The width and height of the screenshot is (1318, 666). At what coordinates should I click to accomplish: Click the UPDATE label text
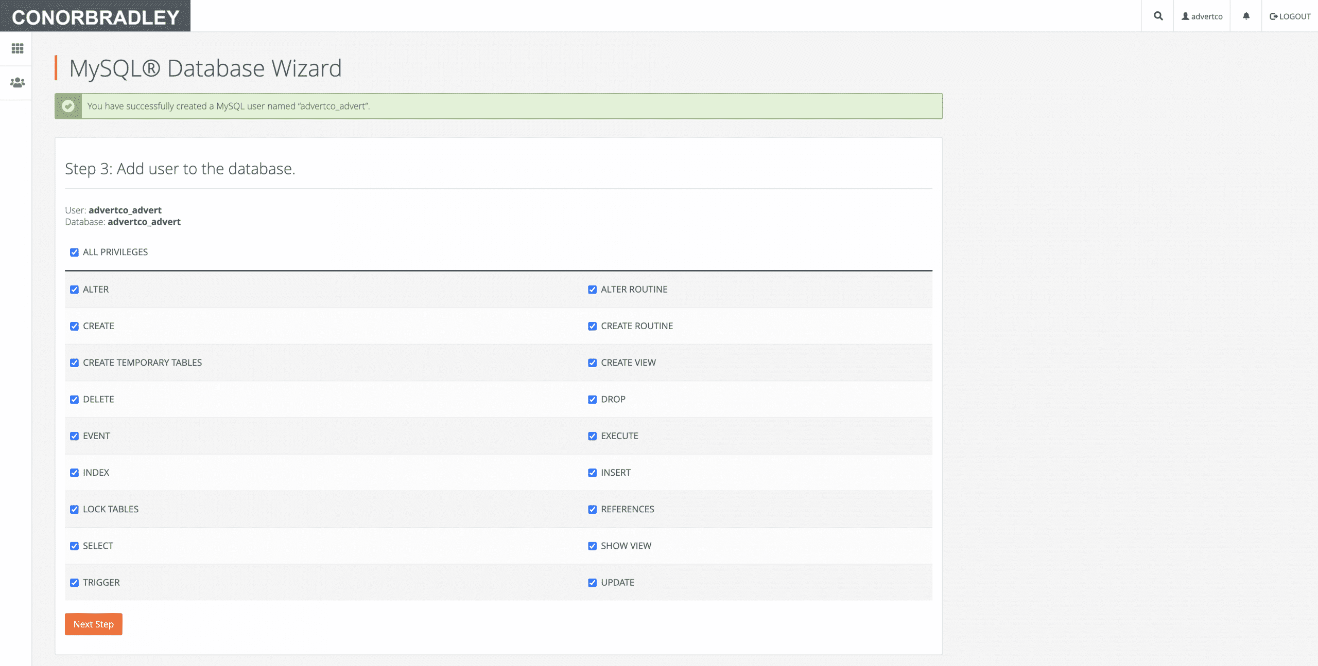(618, 583)
